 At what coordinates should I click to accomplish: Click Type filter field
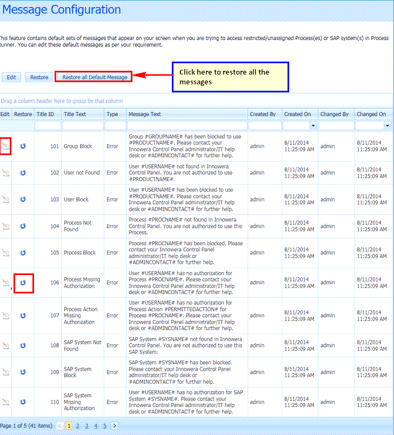click(x=115, y=126)
